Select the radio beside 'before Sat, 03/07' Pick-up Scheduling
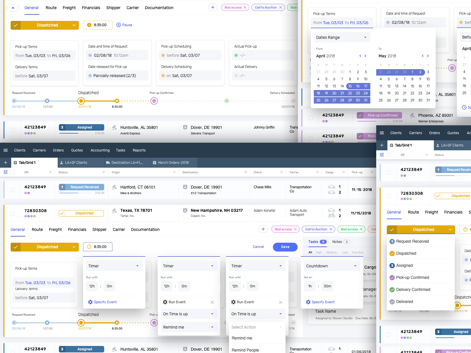Image resolution: width=471 pixels, height=353 pixels. pos(164,55)
